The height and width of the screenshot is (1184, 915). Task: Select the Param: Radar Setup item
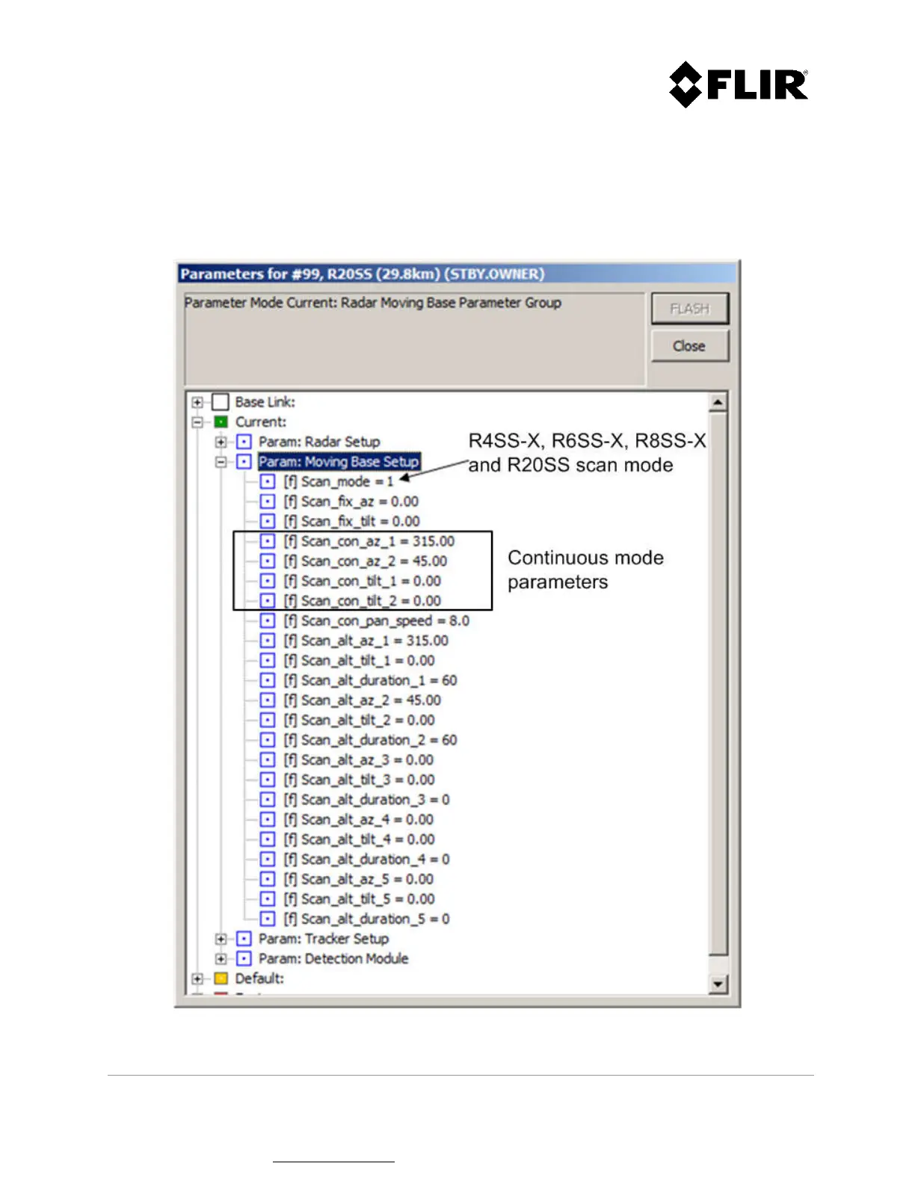319,442
